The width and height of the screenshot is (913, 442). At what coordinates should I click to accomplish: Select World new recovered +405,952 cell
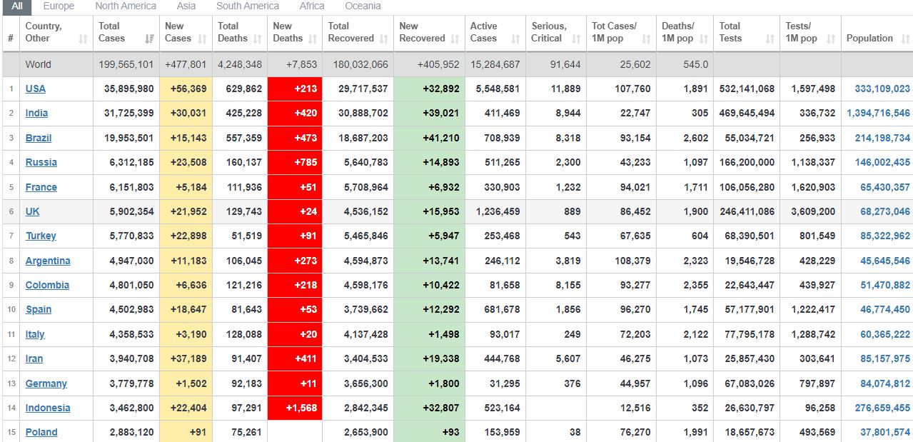point(429,64)
